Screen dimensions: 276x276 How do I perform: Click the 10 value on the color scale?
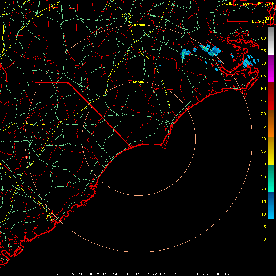pyautogui.click(x=263, y=214)
